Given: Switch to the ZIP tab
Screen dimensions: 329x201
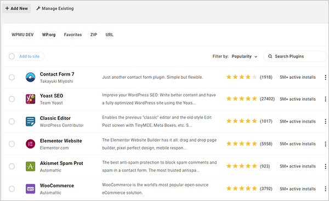Looking at the screenshot, I should (x=94, y=35).
